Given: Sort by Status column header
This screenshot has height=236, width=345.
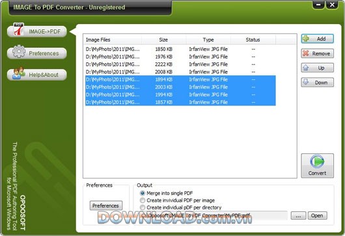Looking at the screenshot, I should pyautogui.click(x=253, y=40).
